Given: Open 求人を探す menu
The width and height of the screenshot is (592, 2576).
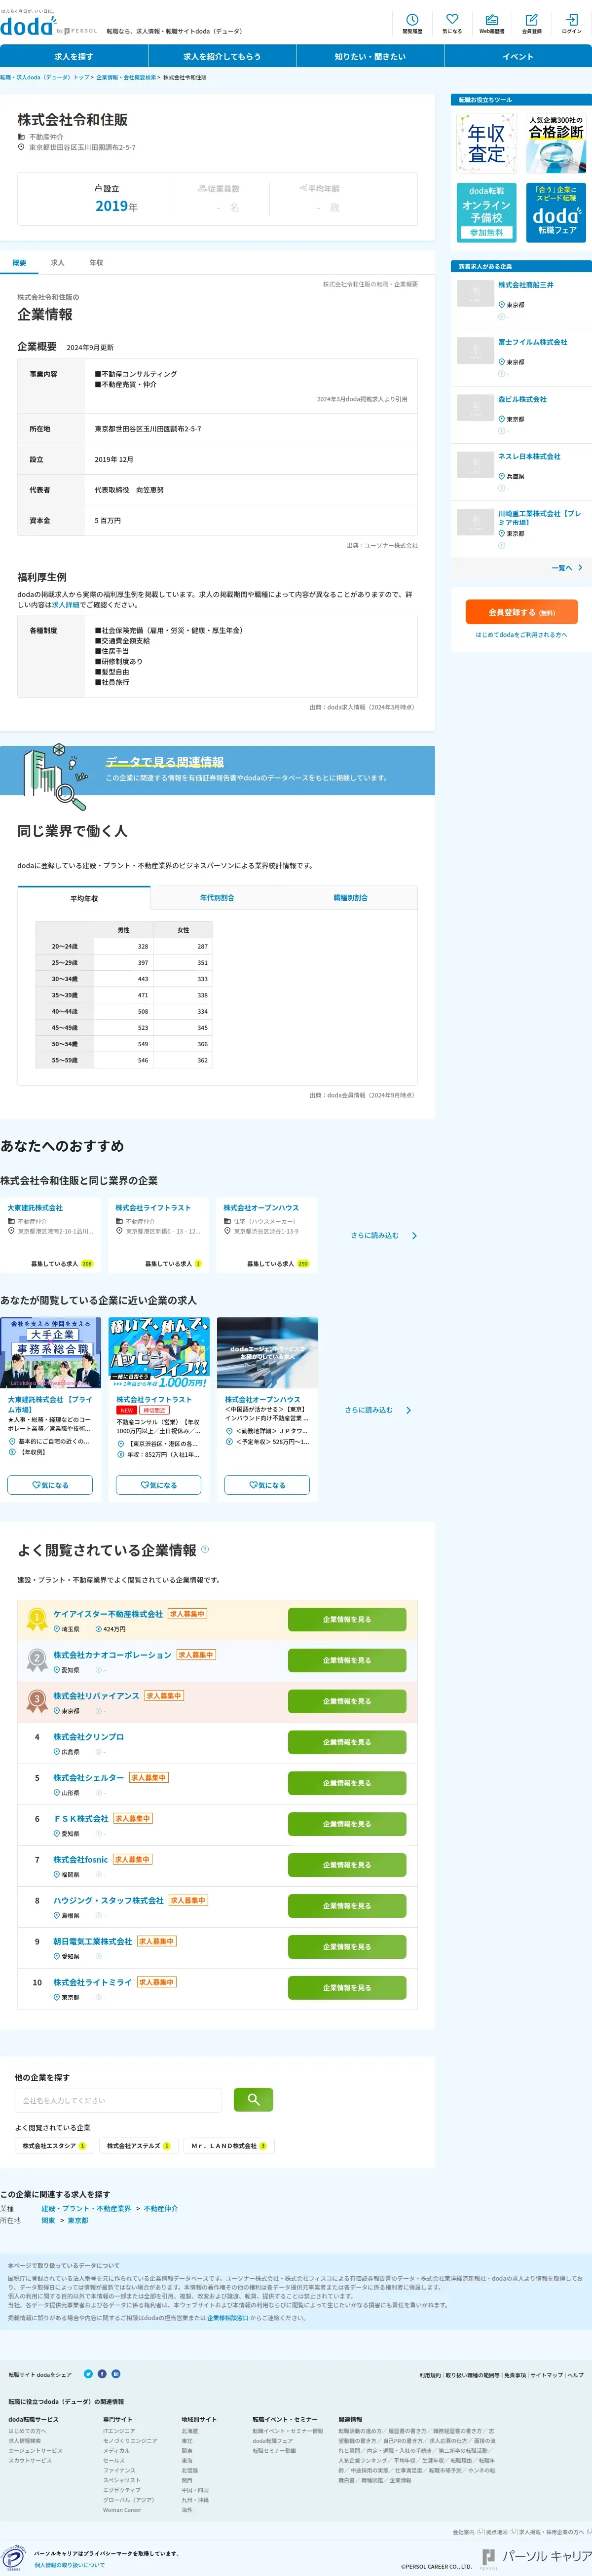Looking at the screenshot, I should tap(74, 56).
